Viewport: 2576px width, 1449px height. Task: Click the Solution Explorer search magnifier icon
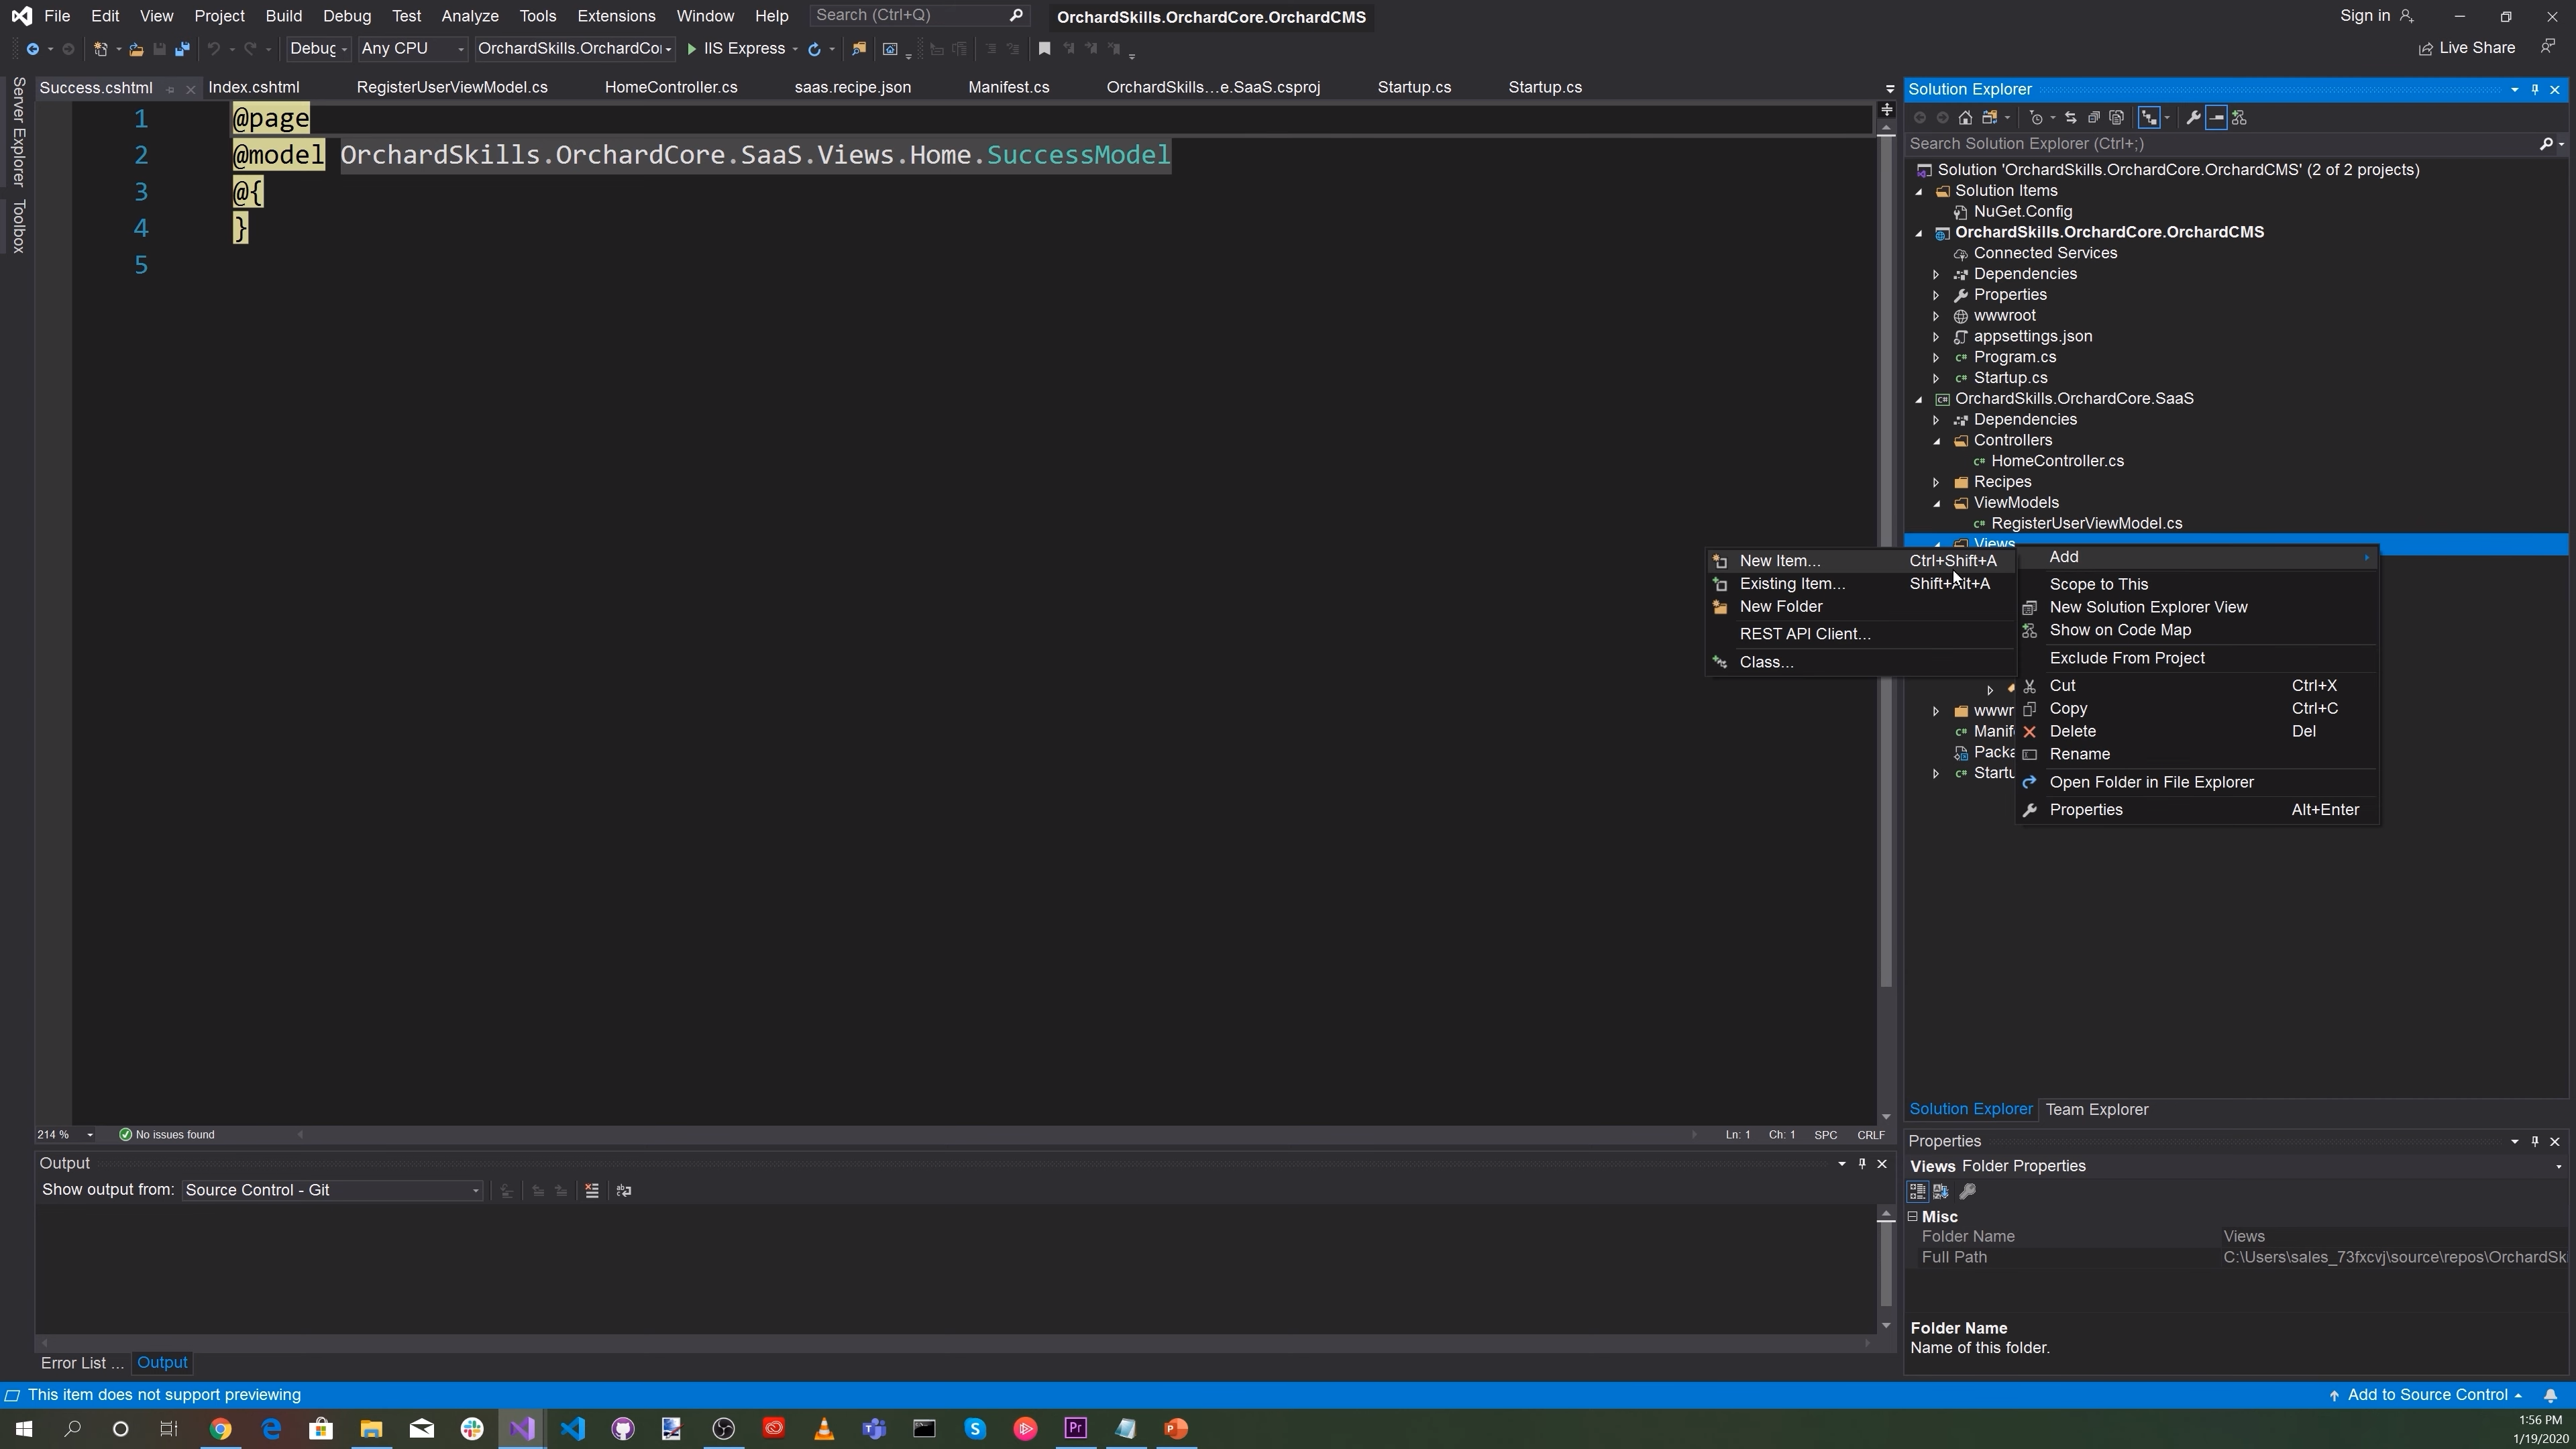[x=2546, y=144]
